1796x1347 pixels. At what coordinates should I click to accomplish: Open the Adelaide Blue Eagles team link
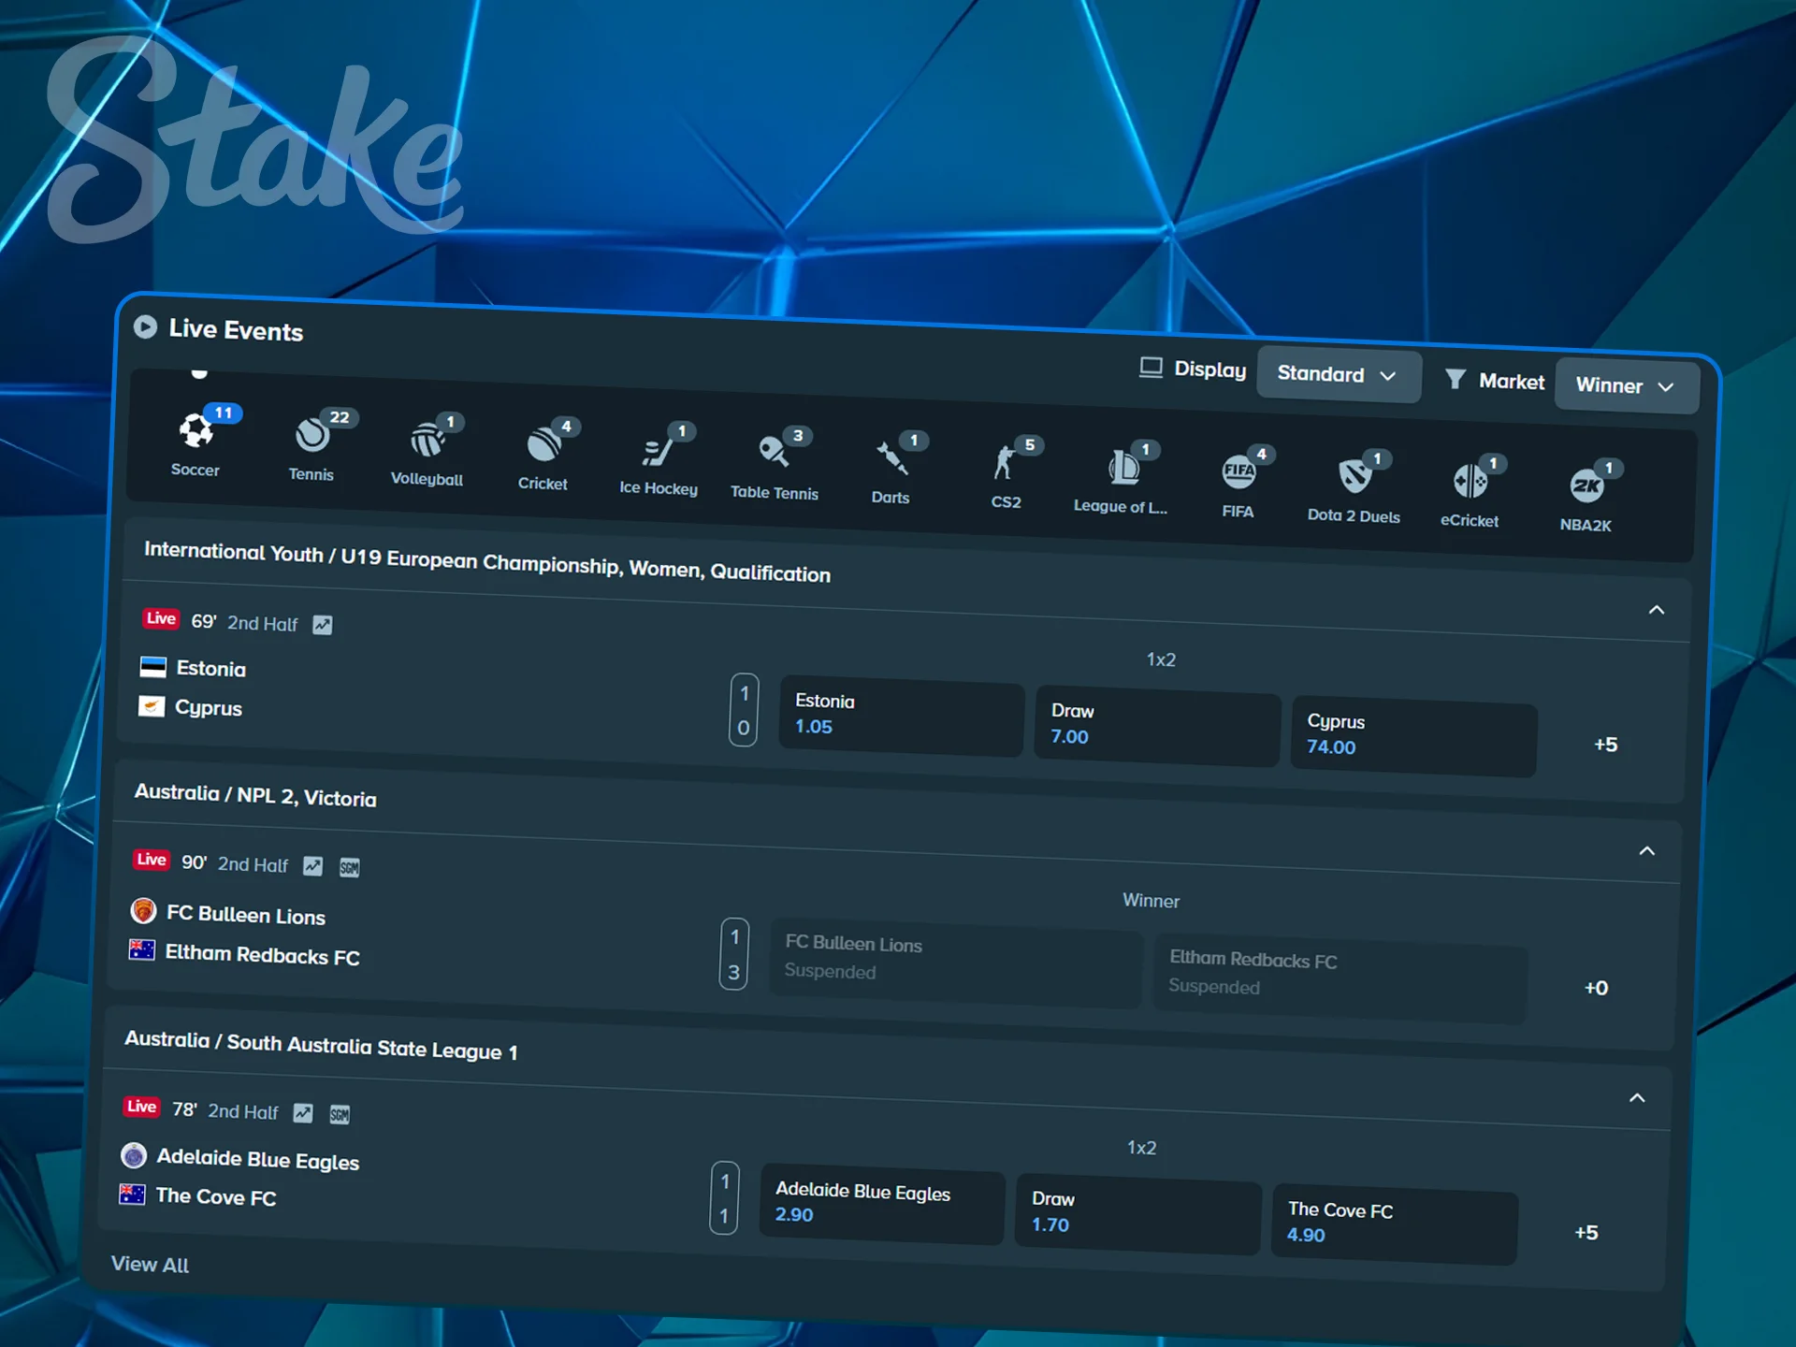pos(258,1160)
